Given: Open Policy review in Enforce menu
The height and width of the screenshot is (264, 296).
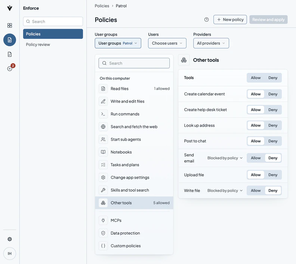Looking at the screenshot, I should click(x=53, y=45).
